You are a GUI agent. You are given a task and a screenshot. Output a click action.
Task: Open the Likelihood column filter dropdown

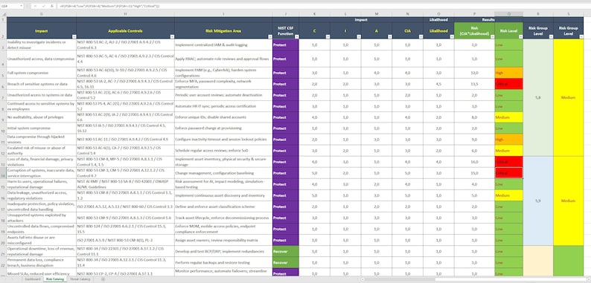click(451, 36)
